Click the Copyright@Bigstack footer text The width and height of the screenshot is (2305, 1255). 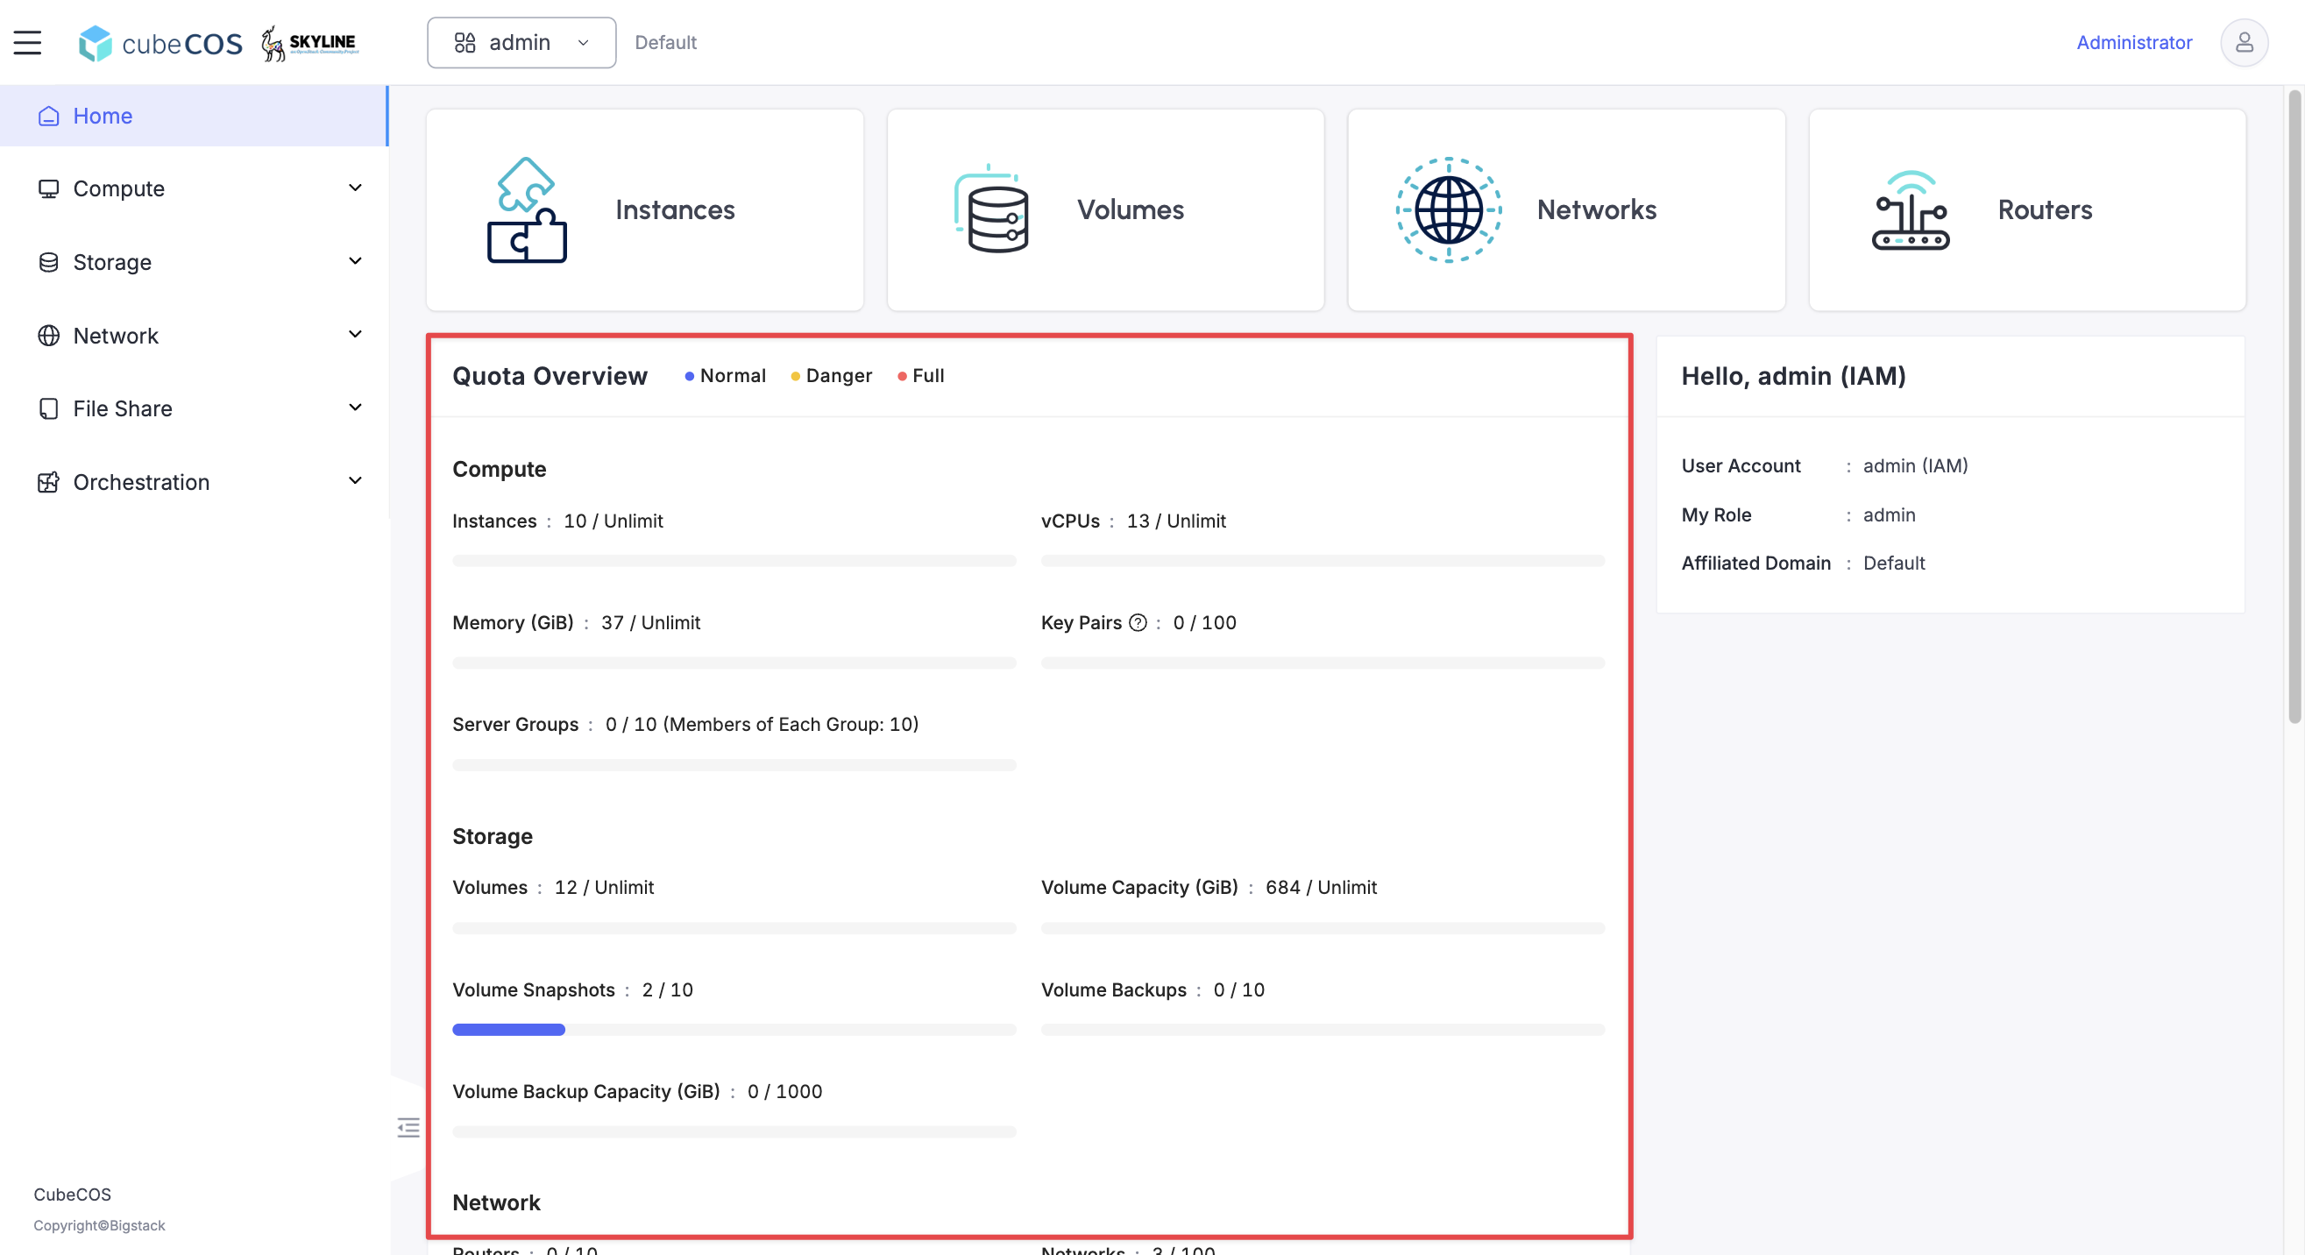(99, 1224)
